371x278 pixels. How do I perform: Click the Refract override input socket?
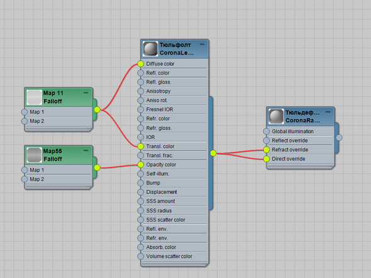(267, 150)
